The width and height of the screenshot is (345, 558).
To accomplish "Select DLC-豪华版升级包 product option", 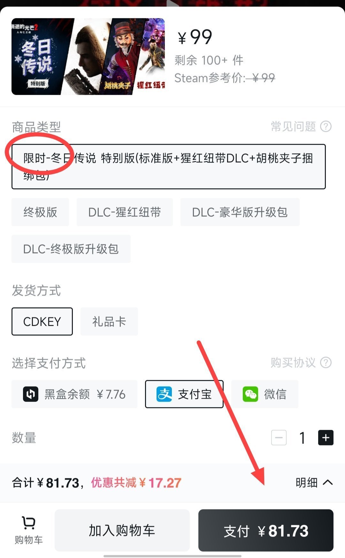I will (x=240, y=212).
